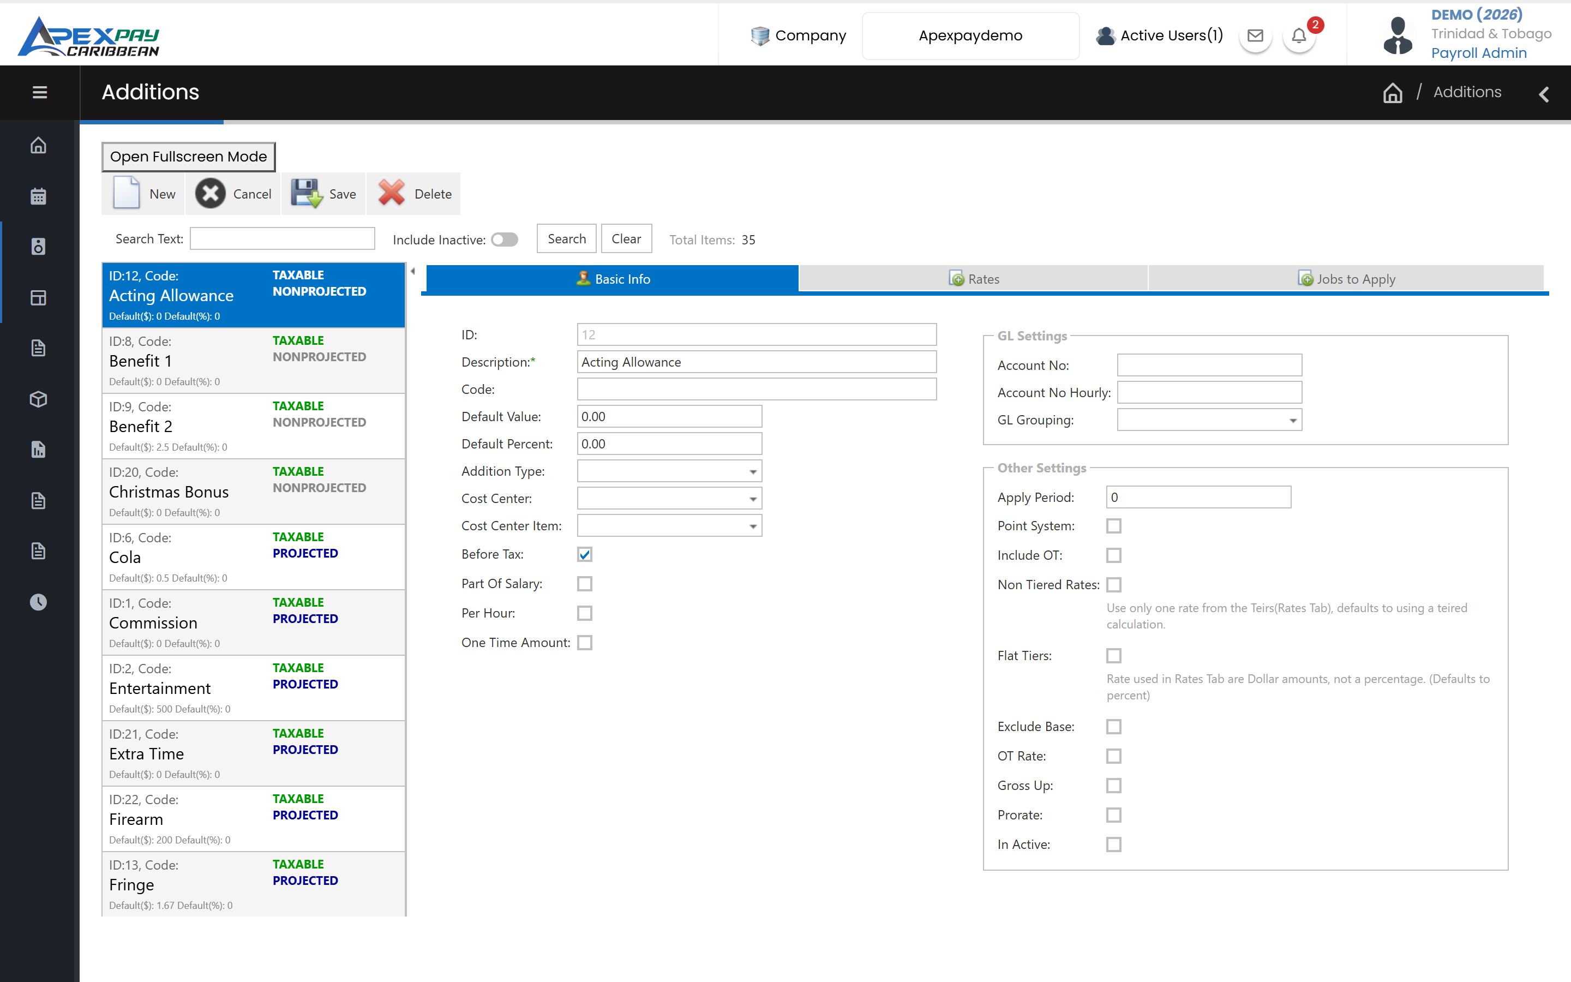Click the Open Fullscreen Mode button
The height and width of the screenshot is (982, 1571).
tap(188, 157)
